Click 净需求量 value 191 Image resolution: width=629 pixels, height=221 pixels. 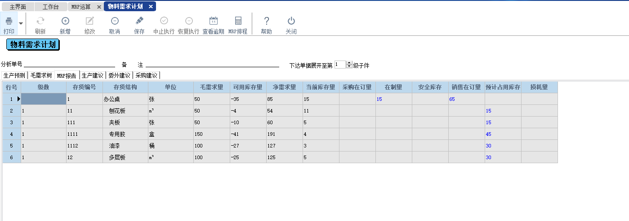coord(285,134)
